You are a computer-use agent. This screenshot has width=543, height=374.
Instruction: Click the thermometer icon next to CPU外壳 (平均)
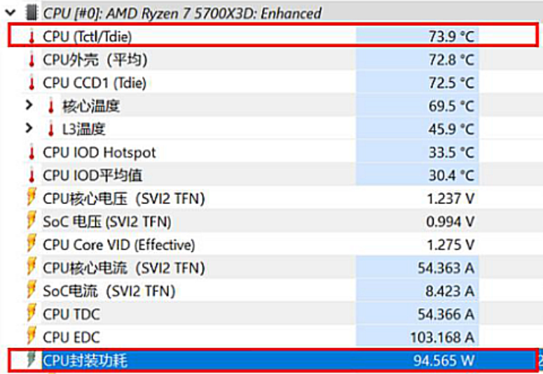(31, 60)
